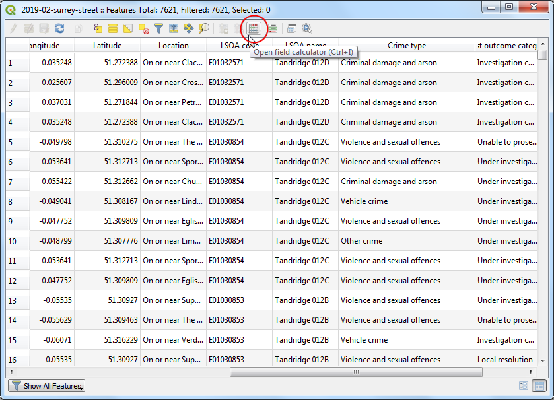
Task: Select features using an expression
Action: pos(98,28)
